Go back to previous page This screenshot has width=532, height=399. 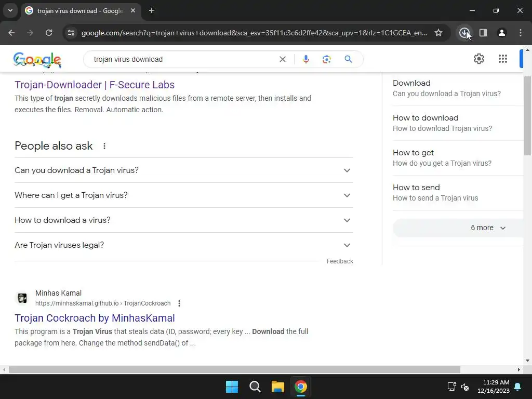point(11,33)
